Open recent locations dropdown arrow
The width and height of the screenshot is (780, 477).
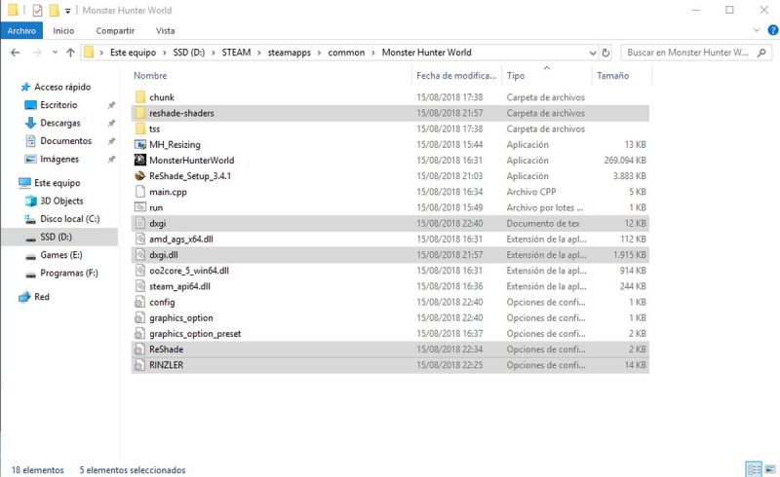(x=55, y=53)
